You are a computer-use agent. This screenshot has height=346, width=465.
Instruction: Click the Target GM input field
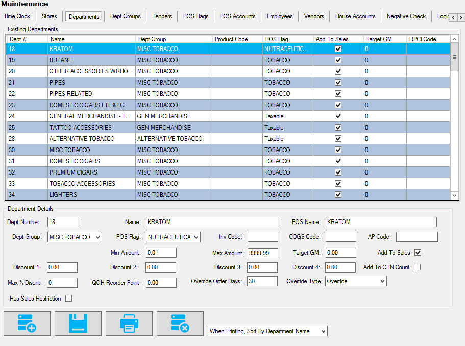click(x=341, y=253)
